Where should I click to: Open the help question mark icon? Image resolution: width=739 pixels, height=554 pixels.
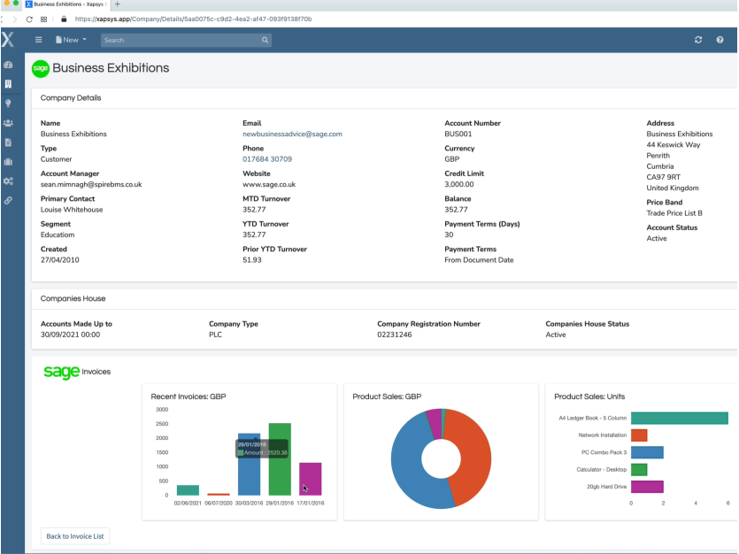pyautogui.click(x=720, y=40)
